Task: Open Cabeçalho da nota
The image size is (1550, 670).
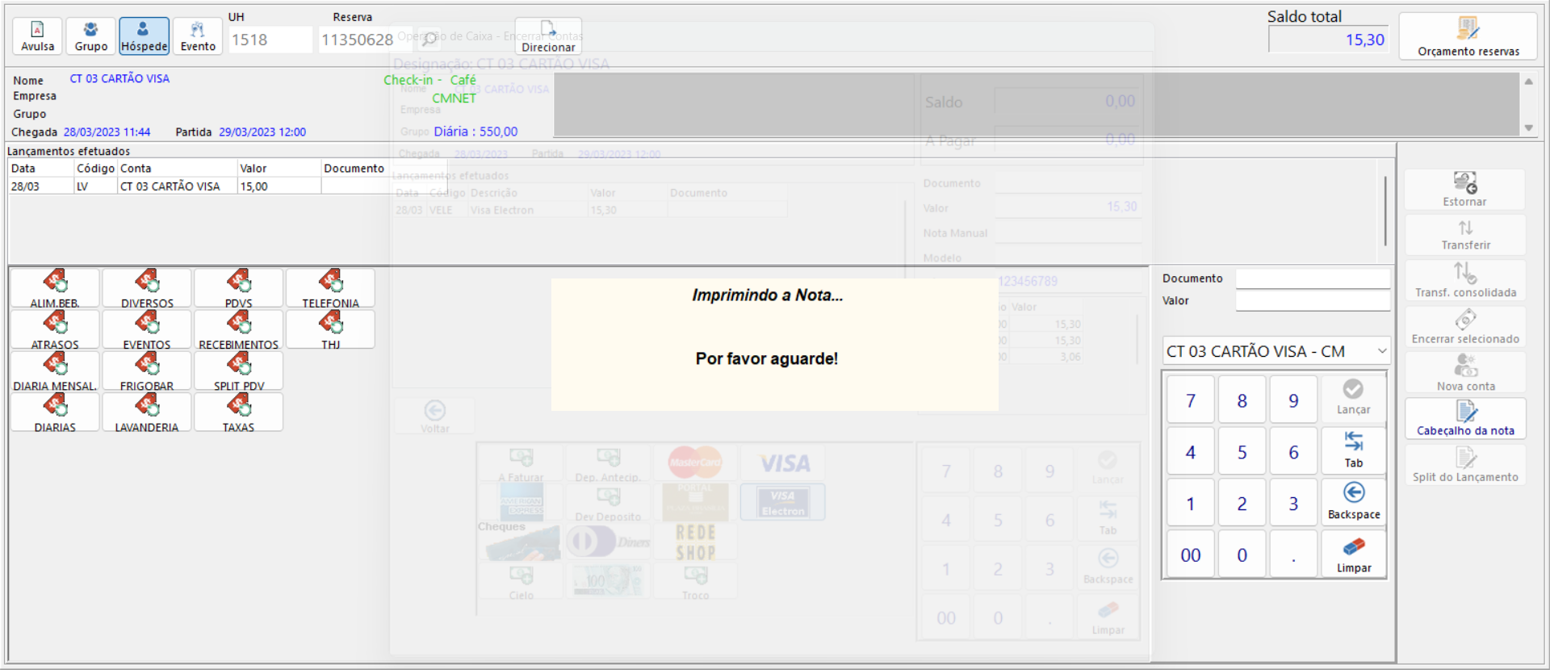Action: [1465, 419]
